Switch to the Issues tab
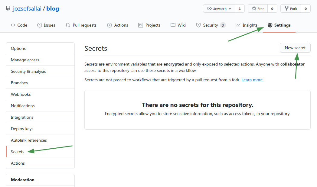This screenshot has width=317, height=187. click(x=46, y=25)
